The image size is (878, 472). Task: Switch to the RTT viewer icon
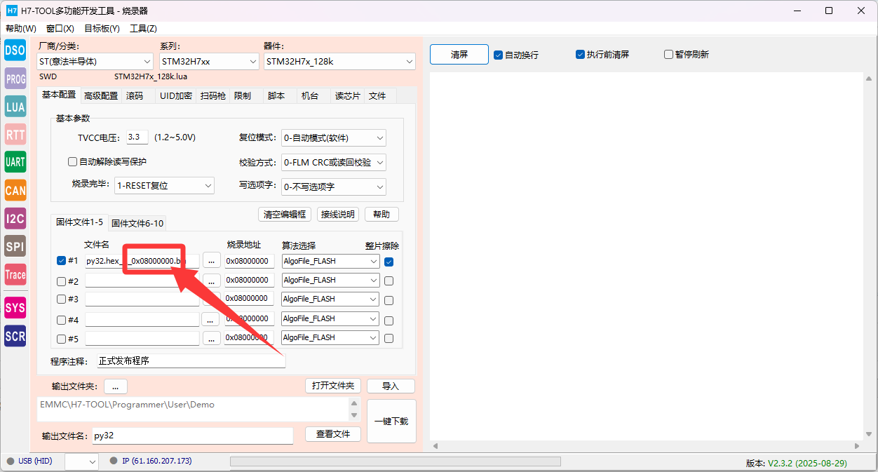[x=15, y=135]
